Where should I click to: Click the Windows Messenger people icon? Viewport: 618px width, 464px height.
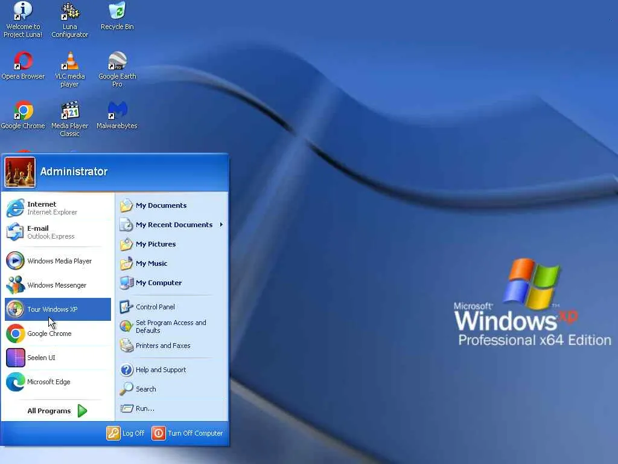pos(15,285)
